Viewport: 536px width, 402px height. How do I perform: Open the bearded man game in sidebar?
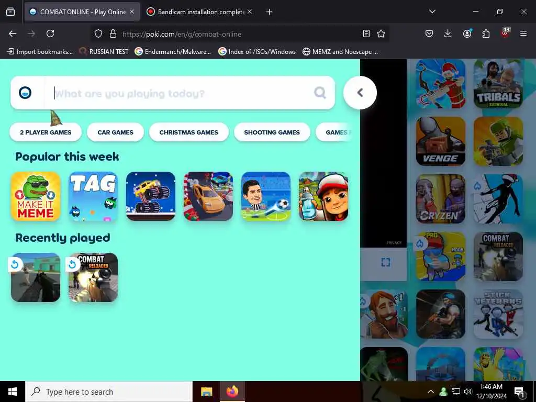(384, 314)
